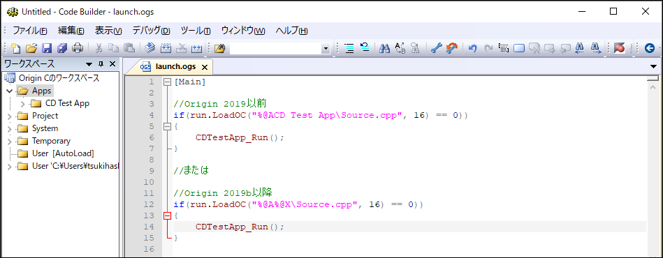Click the Find Previous binoculars icon
Viewport: 663px width, 258px height.
click(x=581, y=48)
